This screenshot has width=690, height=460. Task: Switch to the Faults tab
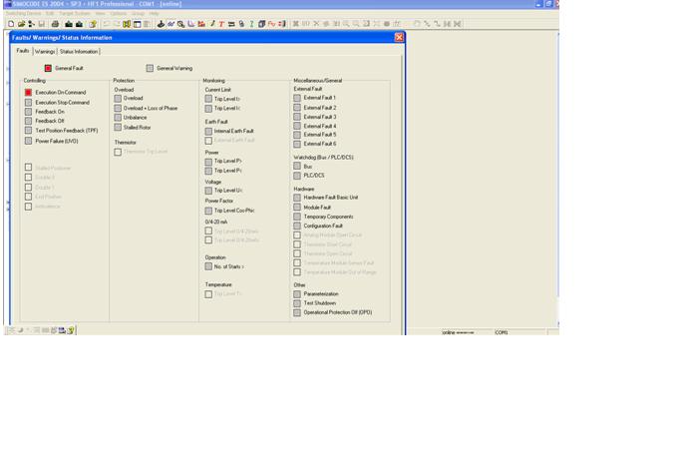(23, 51)
